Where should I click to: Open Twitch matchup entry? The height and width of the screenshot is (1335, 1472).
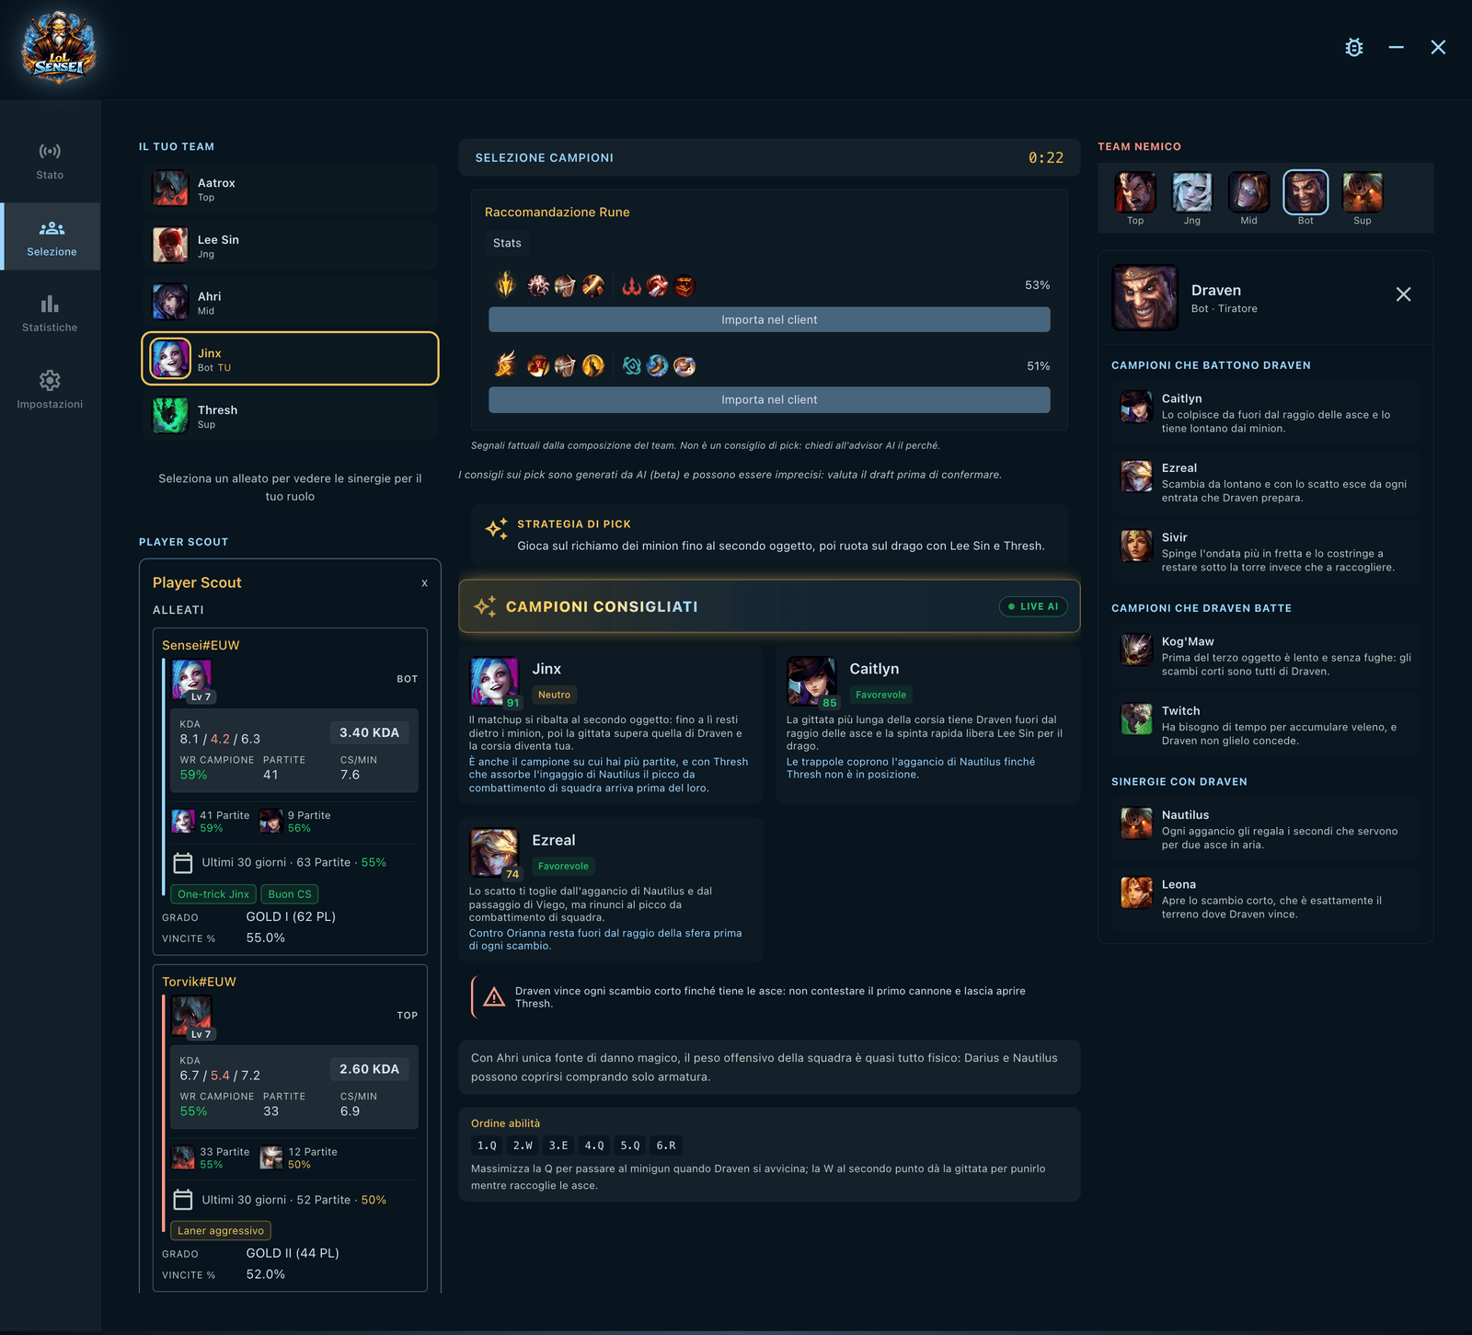pos(1265,725)
